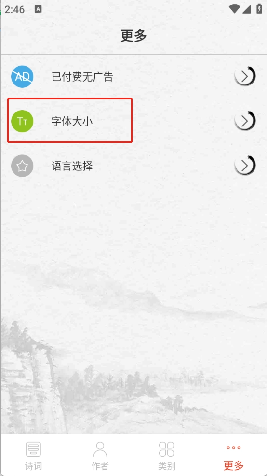Open 语言选择 language selection entry
Screen dimensions: 267x476
[x=72, y=166]
